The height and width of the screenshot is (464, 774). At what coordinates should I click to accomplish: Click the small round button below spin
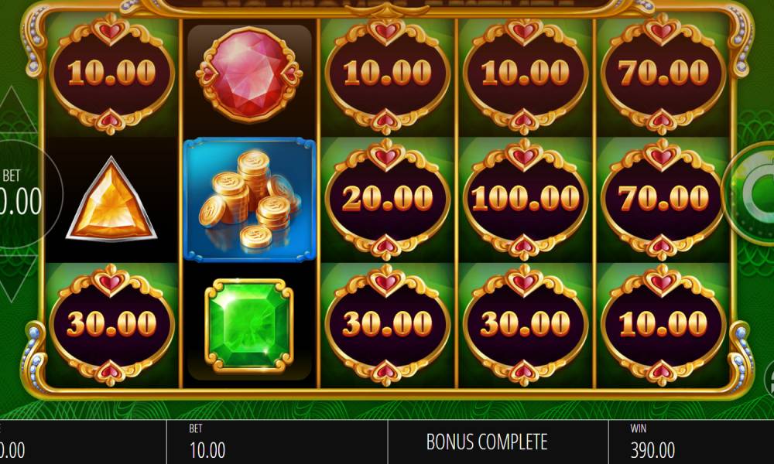point(769,379)
